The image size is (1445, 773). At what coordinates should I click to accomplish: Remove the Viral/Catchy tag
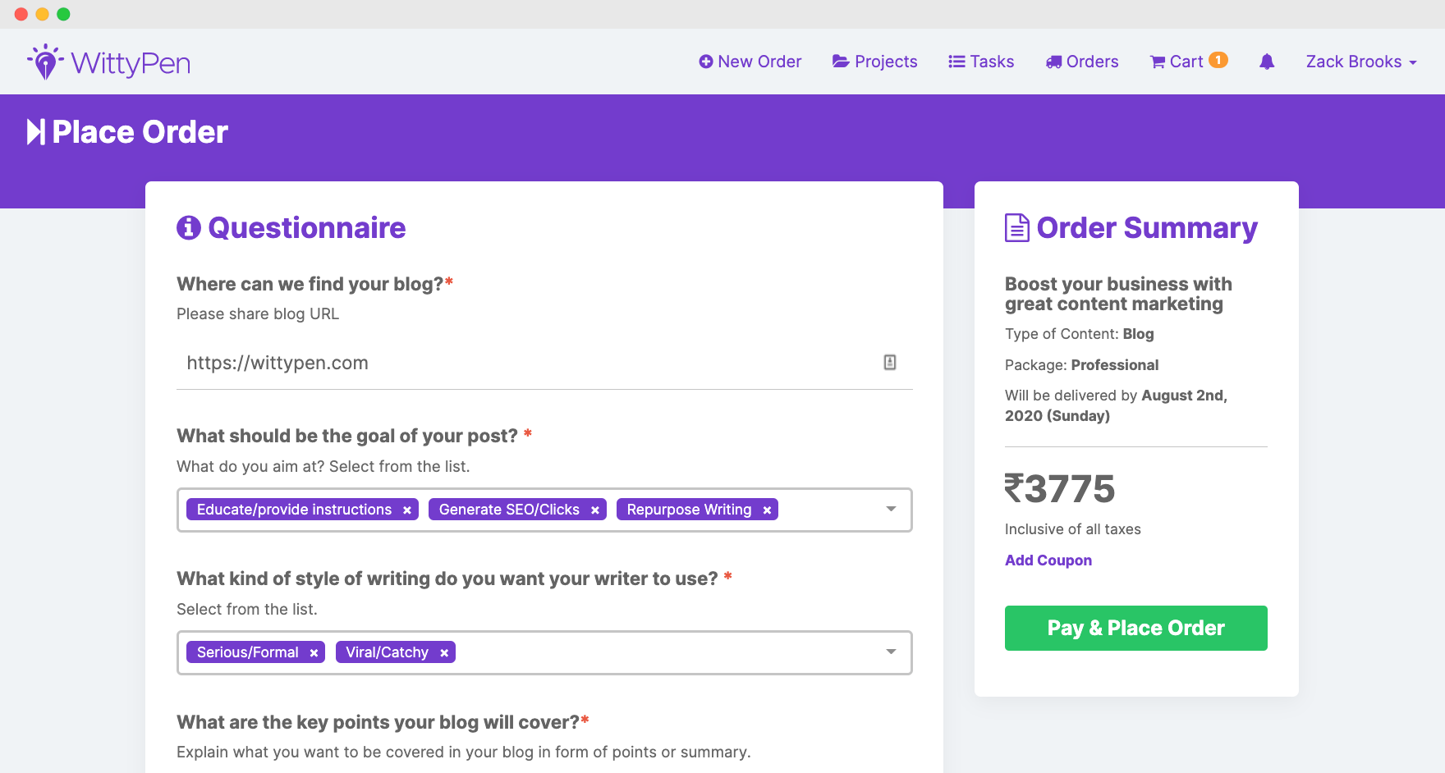pyautogui.click(x=444, y=653)
